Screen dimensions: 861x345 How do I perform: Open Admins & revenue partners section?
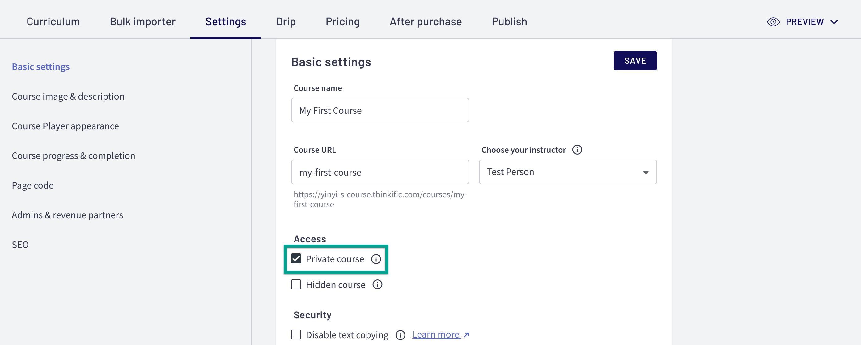(67, 215)
